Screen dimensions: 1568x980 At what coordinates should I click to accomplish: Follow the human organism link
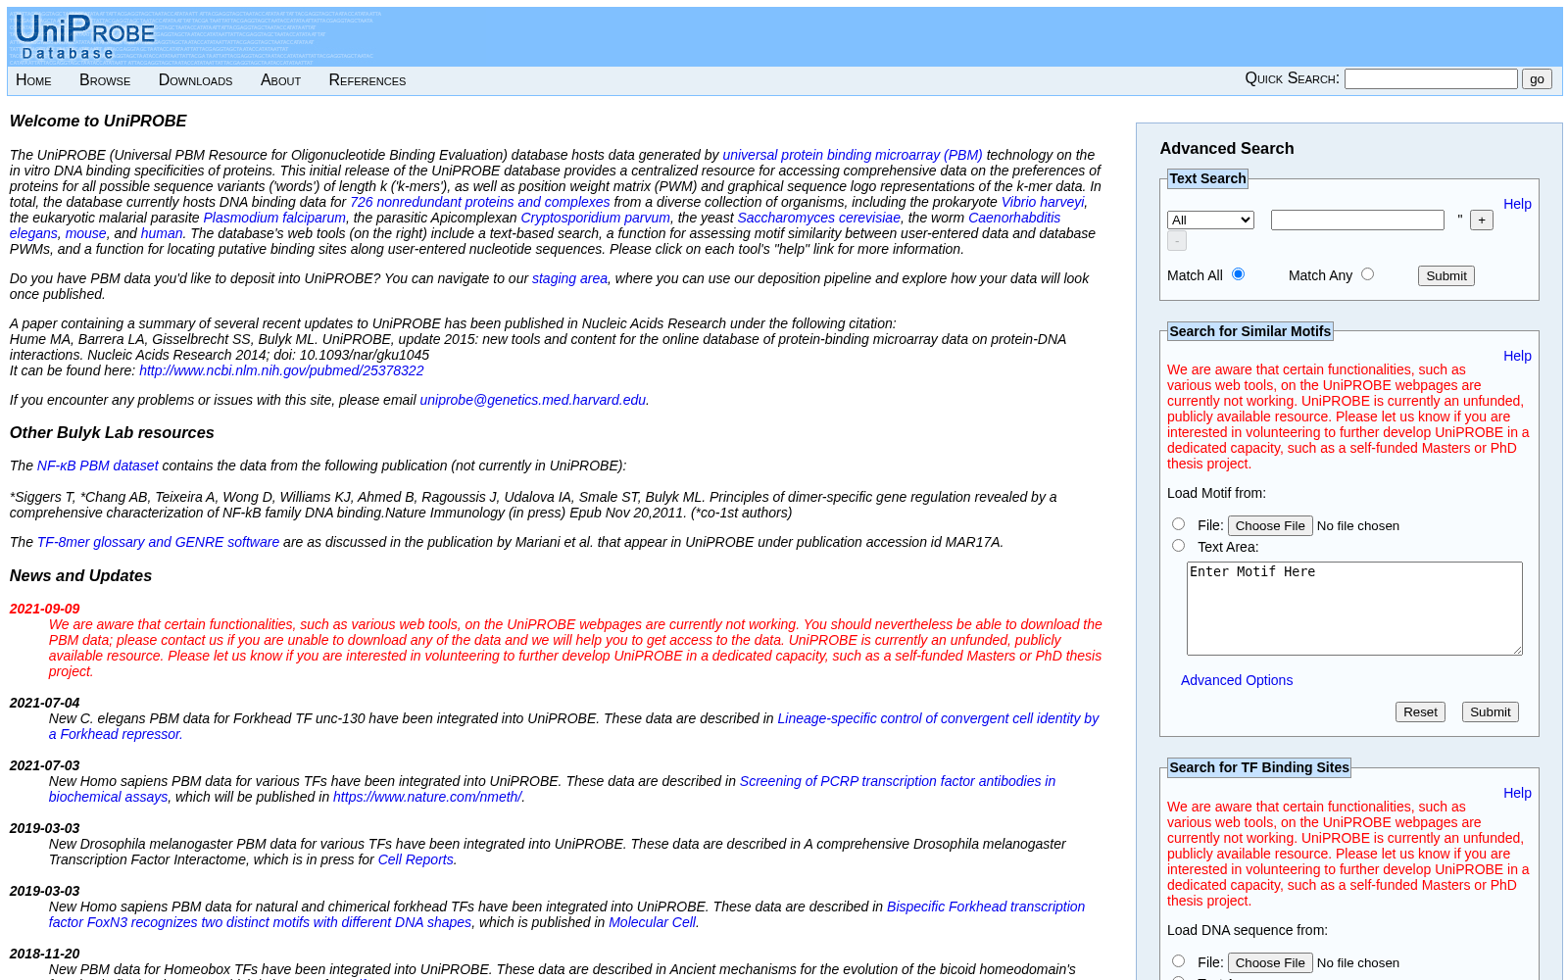[162, 233]
